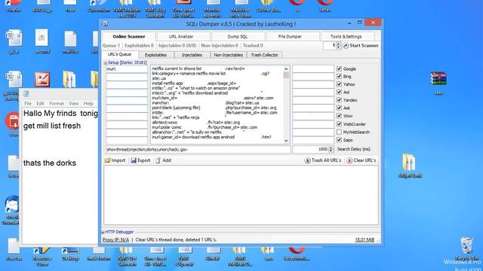Click the 'Proxy IP: N/A' status link
Screen dimensions: 483x271
[x=115, y=239]
